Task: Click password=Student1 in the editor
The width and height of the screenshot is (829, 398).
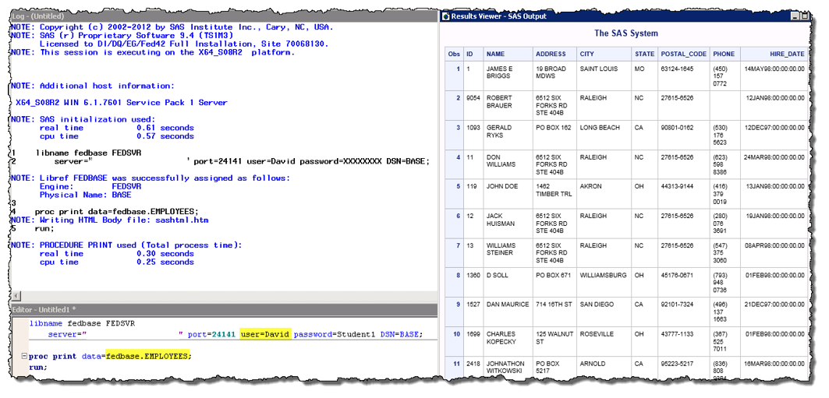Action: pyautogui.click(x=335, y=334)
